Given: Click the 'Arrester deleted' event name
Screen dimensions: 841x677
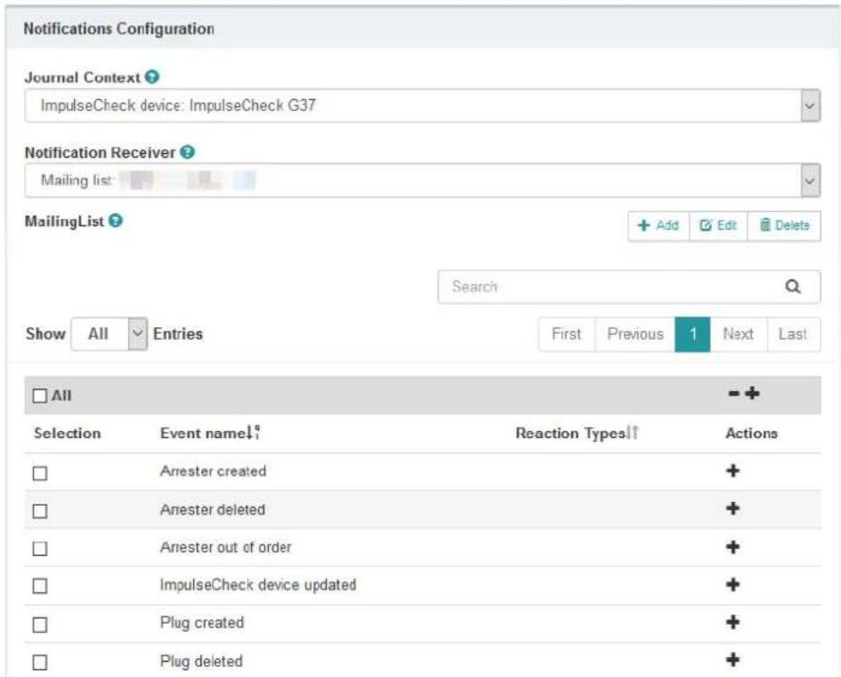Looking at the screenshot, I should click(212, 509).
